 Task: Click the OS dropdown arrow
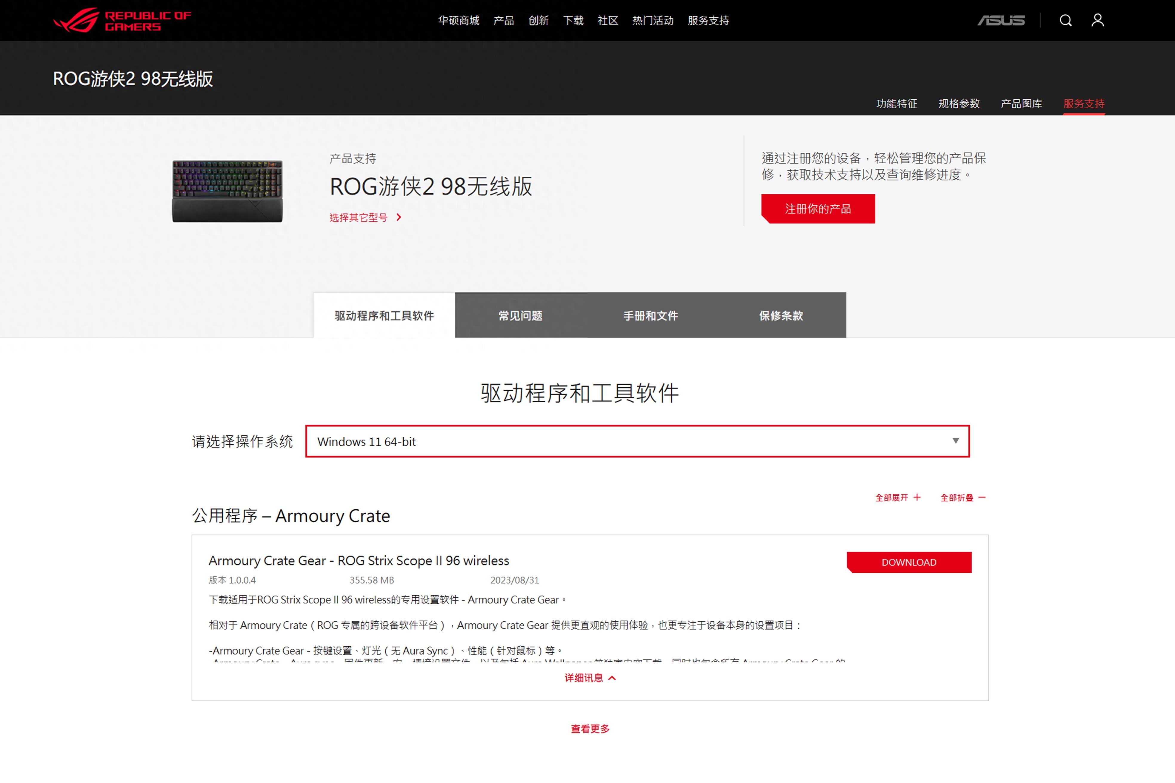tap(956, 441)
